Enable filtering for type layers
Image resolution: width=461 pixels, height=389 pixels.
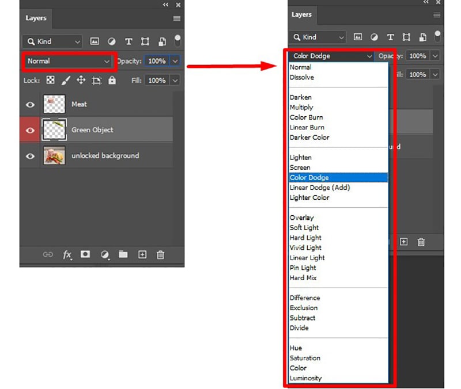point(129,41)
